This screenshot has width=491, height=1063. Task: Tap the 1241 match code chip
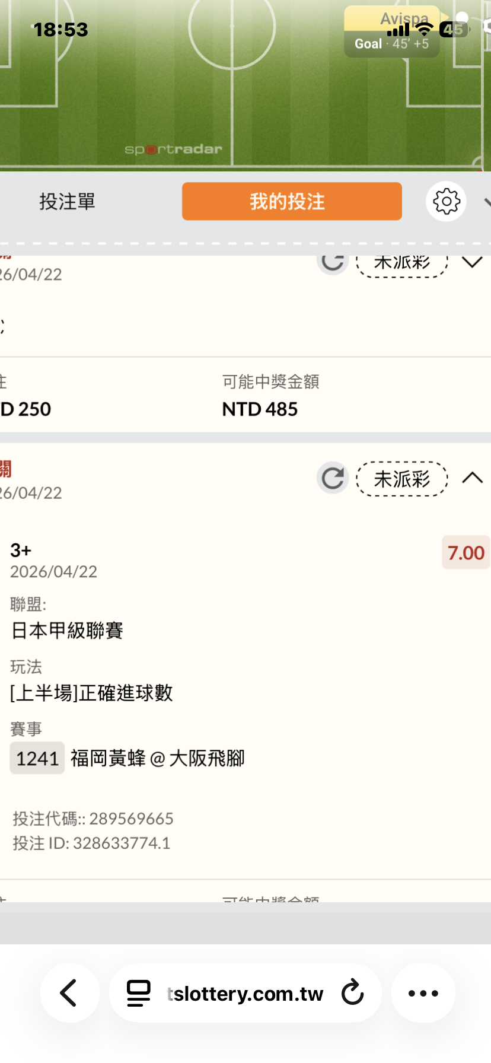pos(37,758)
